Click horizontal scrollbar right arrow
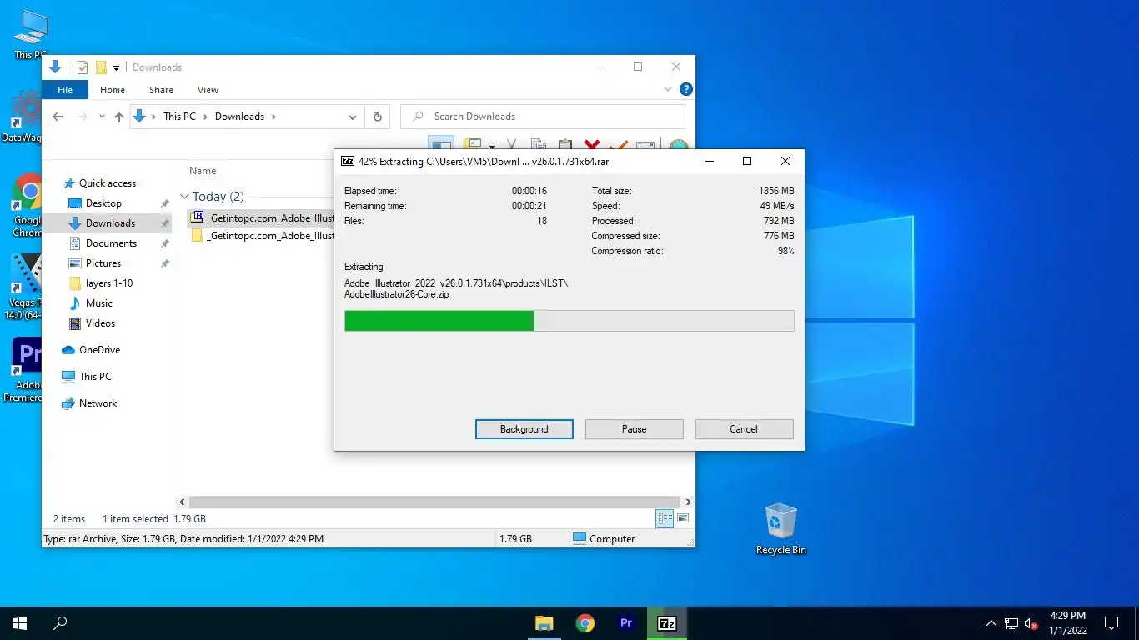The width and height of the screenshot is (1139, 640). pos(688,502)
